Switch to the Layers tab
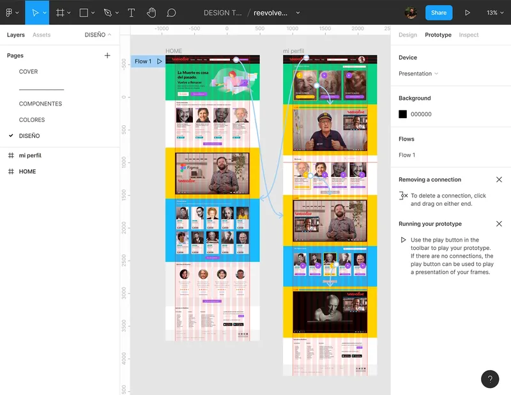The width and height of the screenshot is (511, 395). pyautogui.click(x=15, y=35)
